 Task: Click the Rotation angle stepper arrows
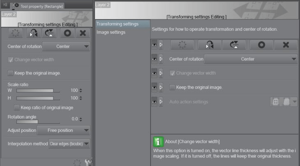[81, 119]
